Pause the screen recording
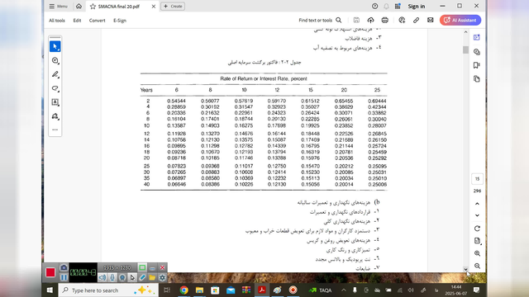Image resolution: width=529 pixels, height=297 pixels. pyautogui.click(x=64, y=277)
